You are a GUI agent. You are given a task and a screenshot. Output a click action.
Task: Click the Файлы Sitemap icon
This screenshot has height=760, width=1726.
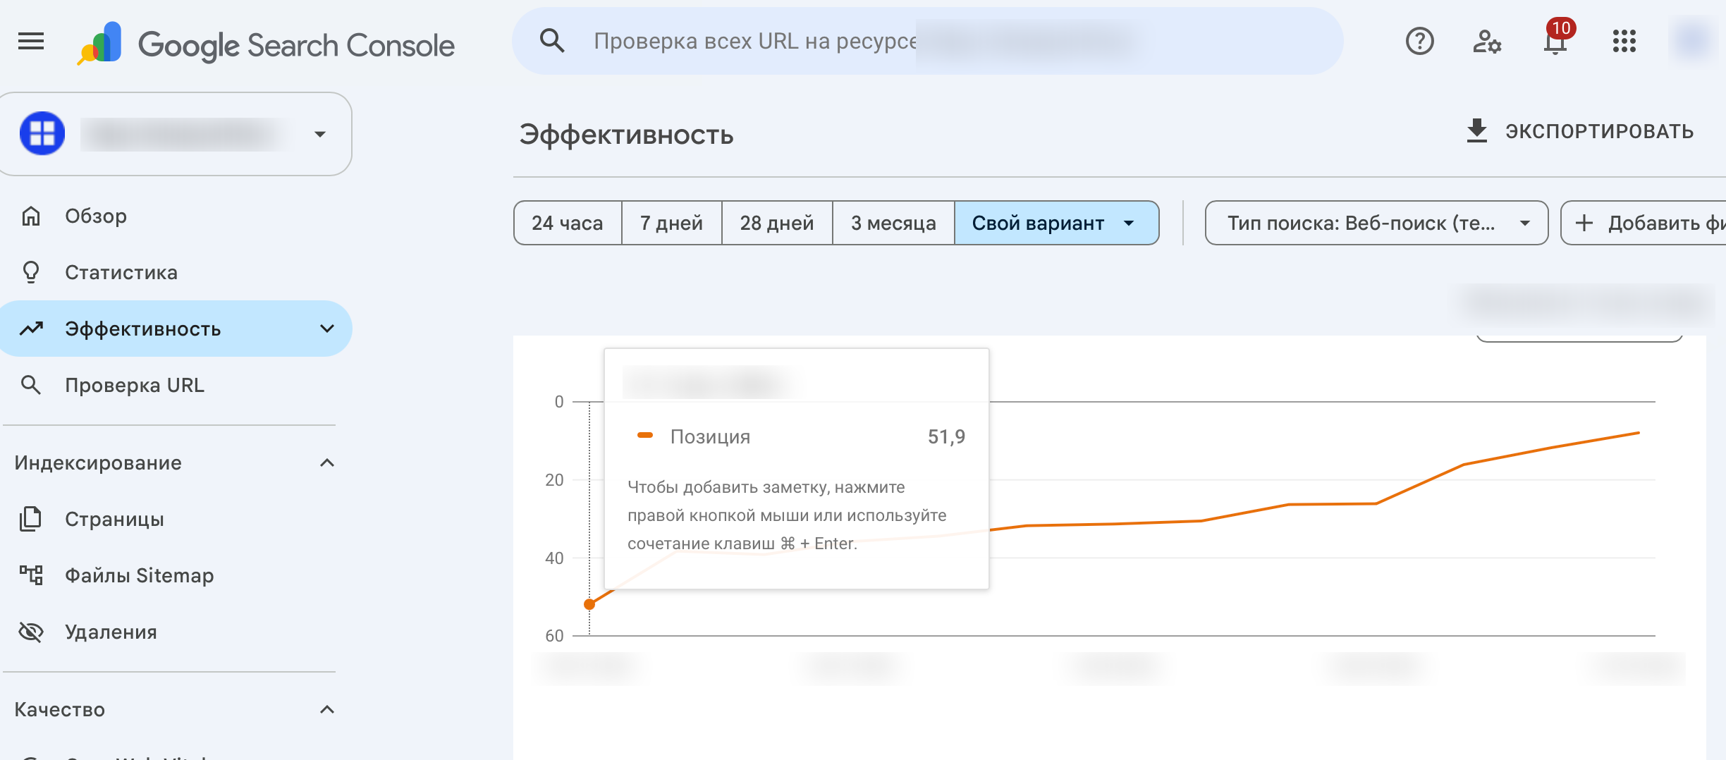tap(31, 575)
